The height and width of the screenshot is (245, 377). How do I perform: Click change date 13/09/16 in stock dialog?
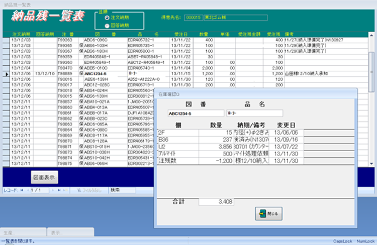coord(286,140)
